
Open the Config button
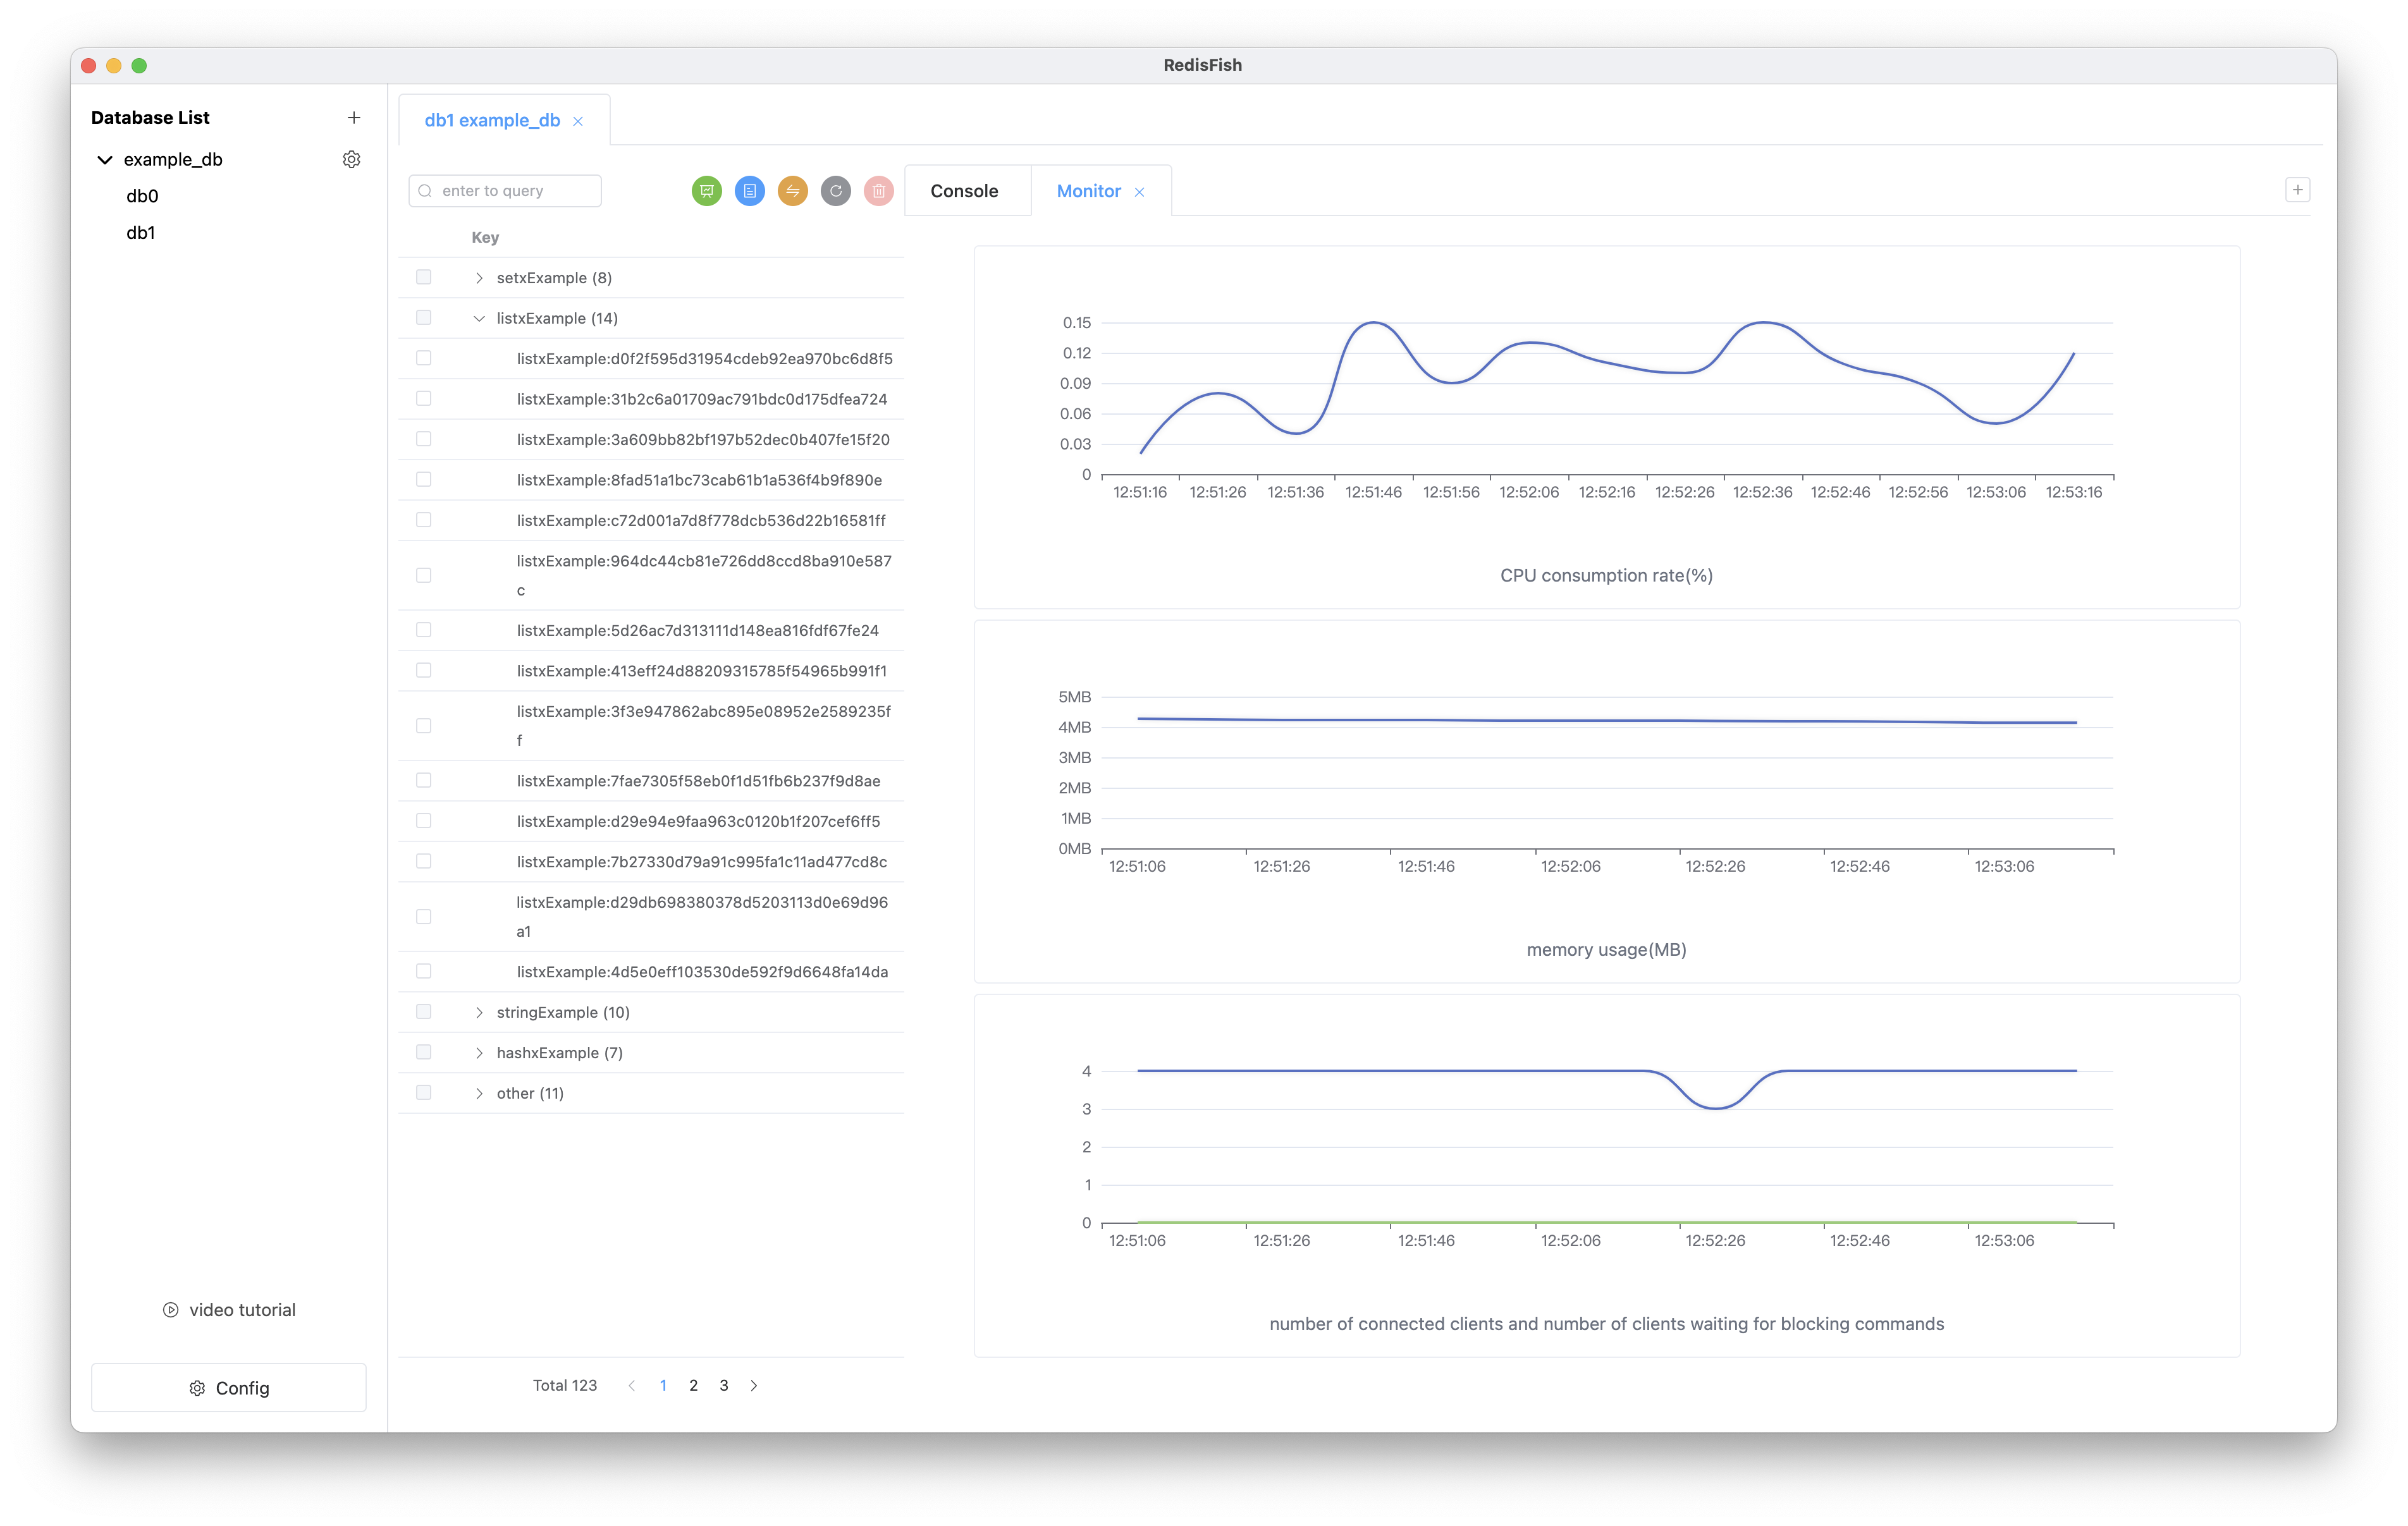[x=229, y=1388]
